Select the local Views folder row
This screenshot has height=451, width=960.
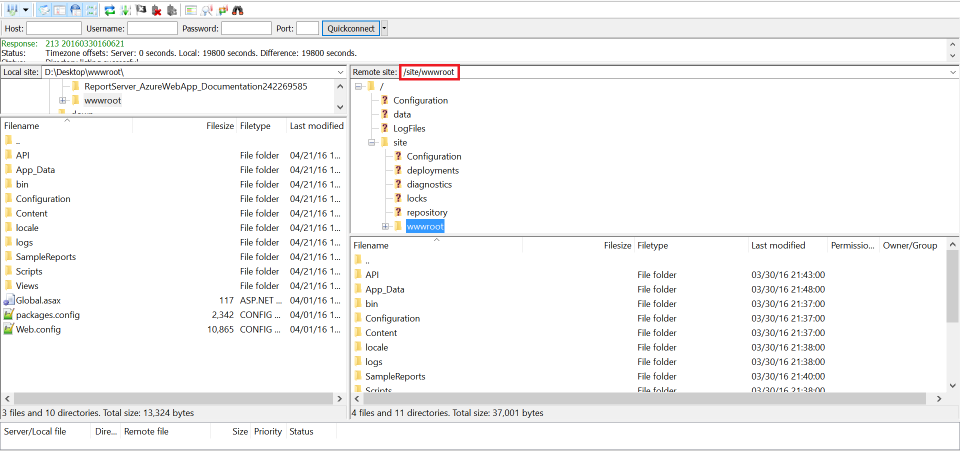[173, 286]
